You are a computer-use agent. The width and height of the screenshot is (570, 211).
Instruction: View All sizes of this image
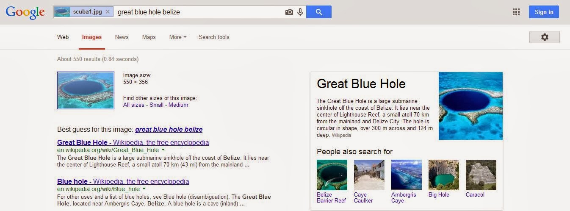tap(134, 105)
